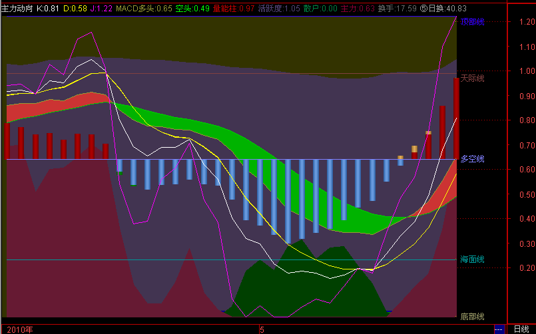Click the 2010年 date label
The image size is (536, 334).
pyautogui.click(x=20, y=329)
